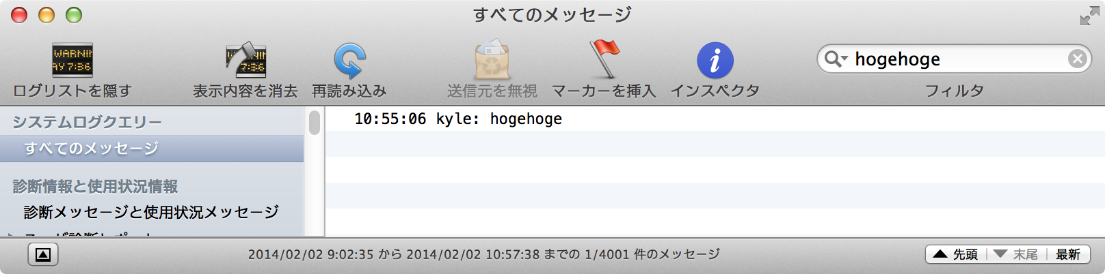Click the log list sidebar scrollbar thumb
The height and width of the screenshot is (274, 1105).
(x=315, y=123)
